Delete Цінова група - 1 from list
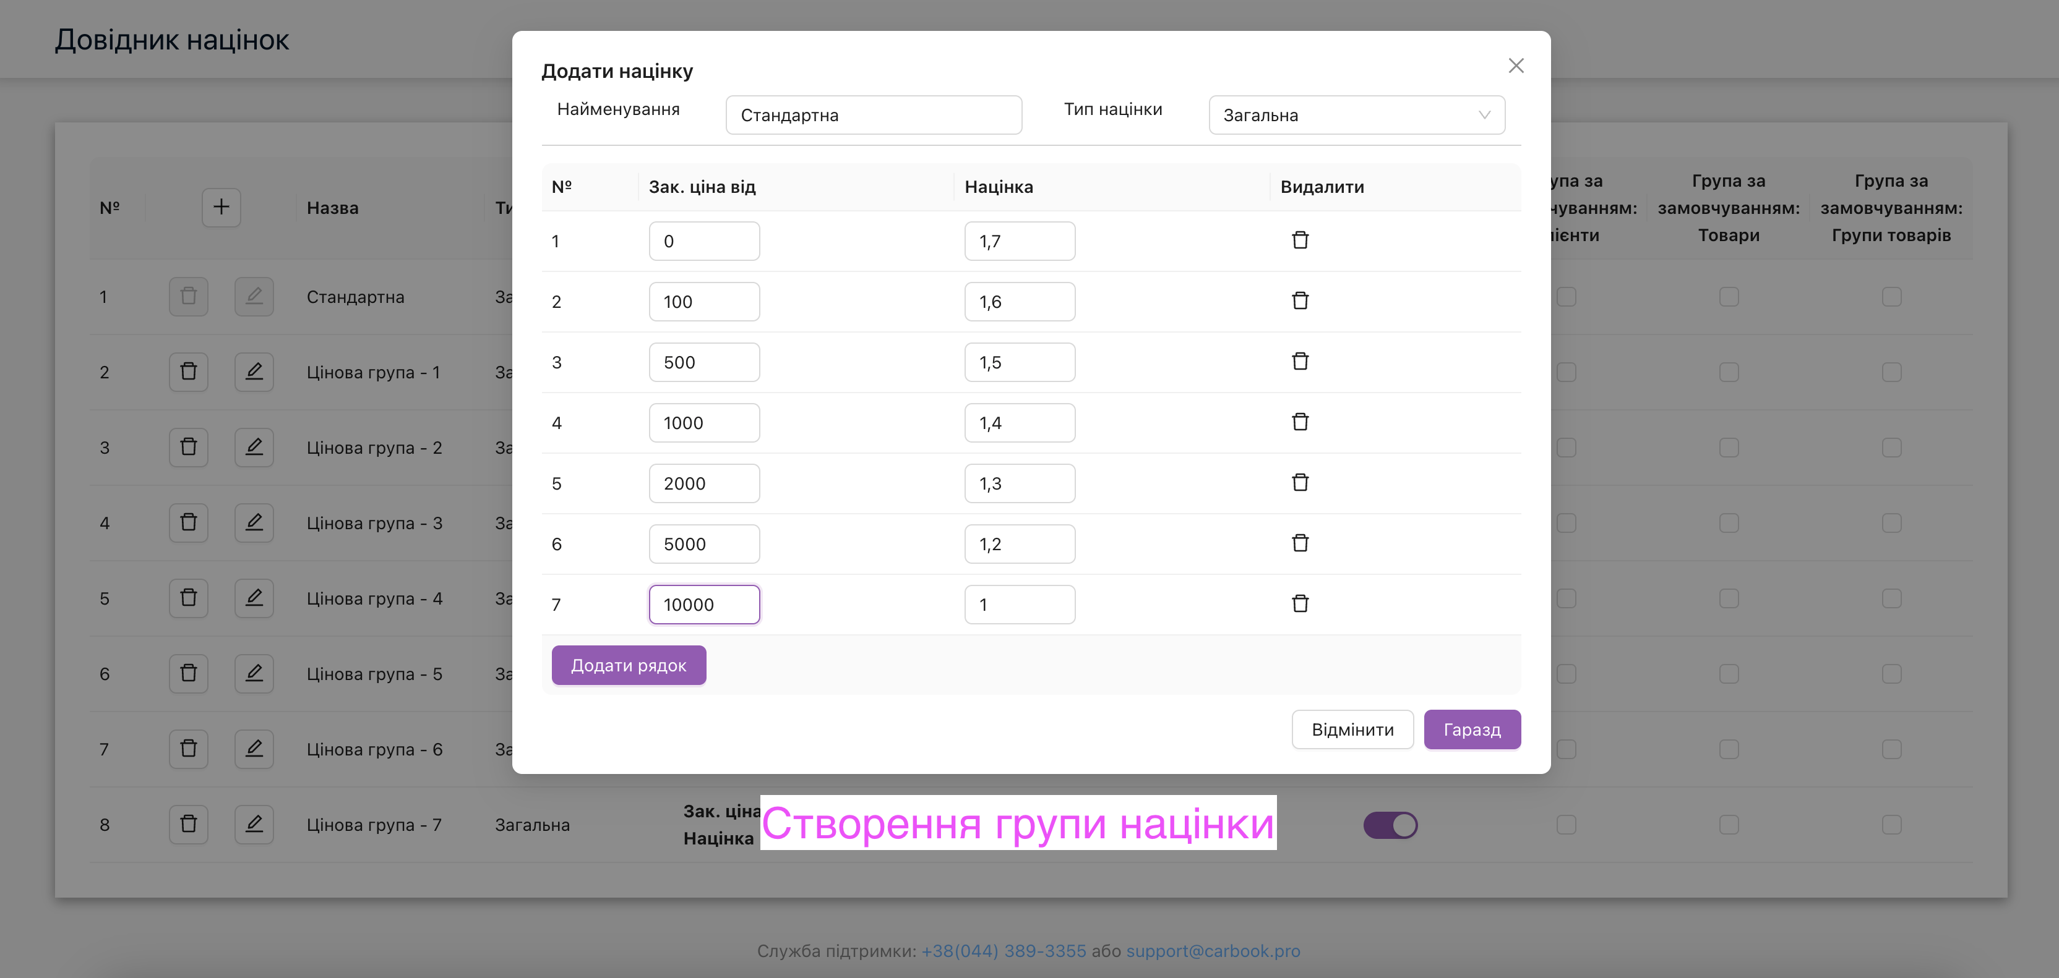The image size is (2059, 978). [x=189, y=372]
